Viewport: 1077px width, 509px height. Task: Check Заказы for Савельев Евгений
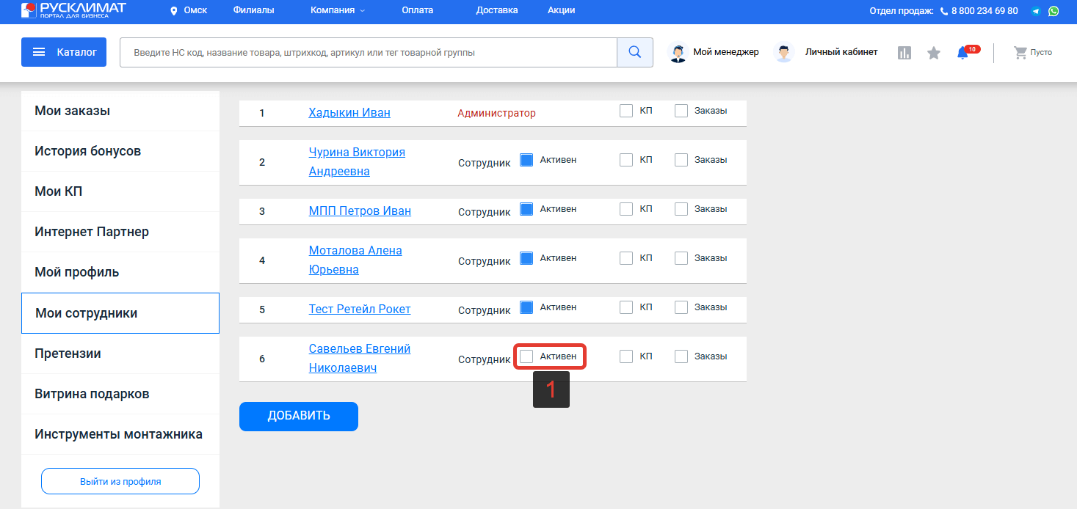point(681,356)
